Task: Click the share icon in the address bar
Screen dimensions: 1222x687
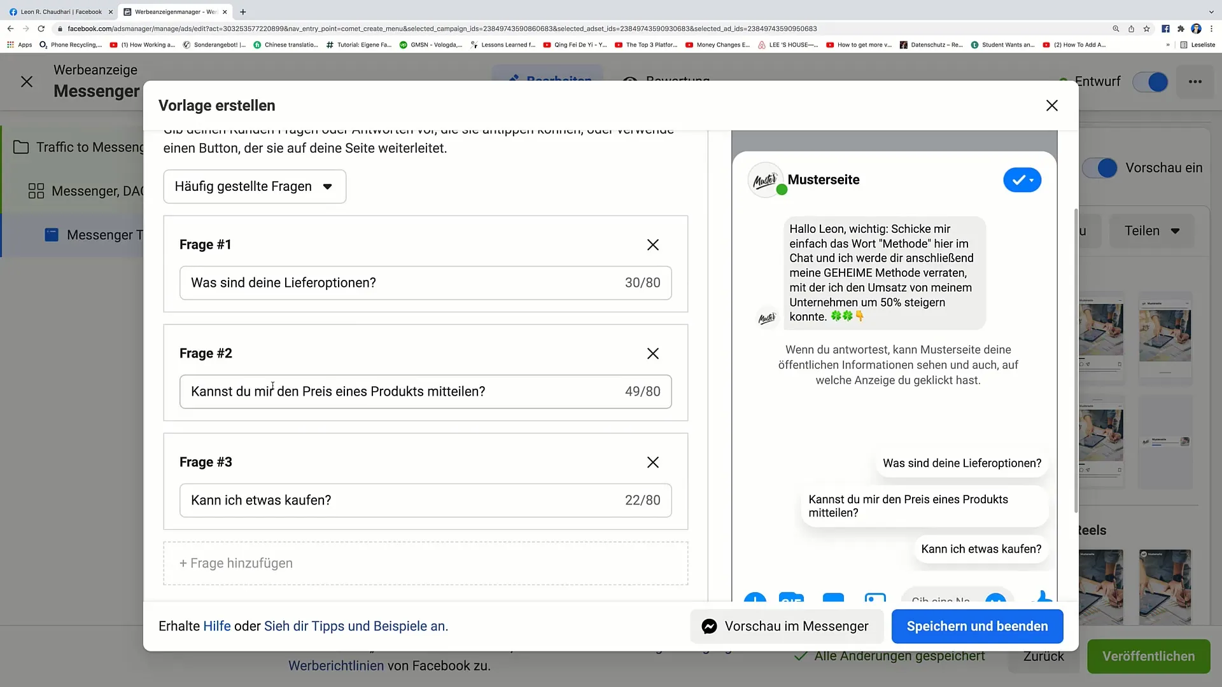Action: (1131, 29)
